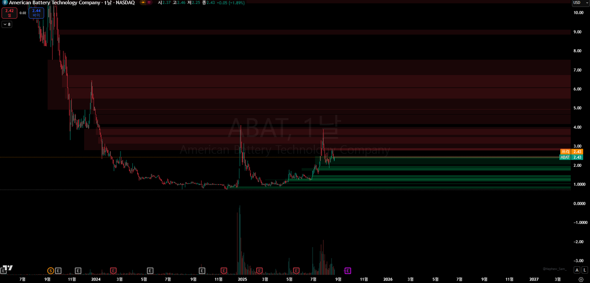
Task: Click the 2025 label on time axis
Action: click(x=242, y=279)
